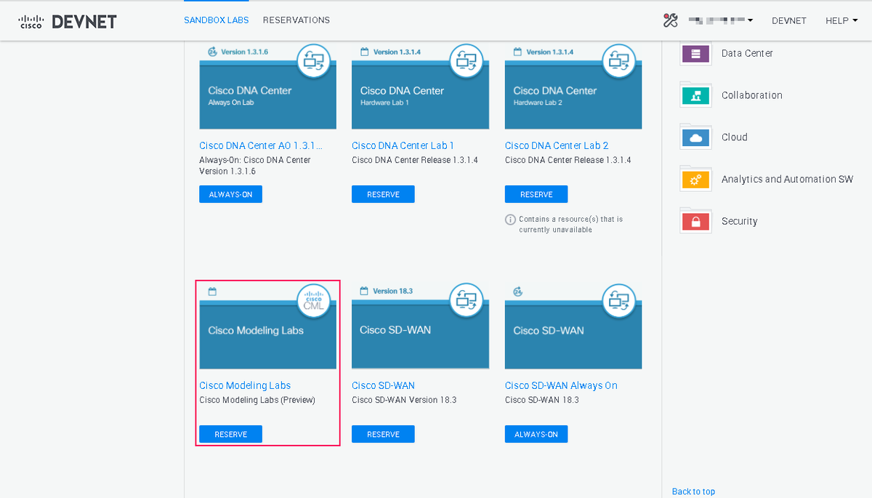
Task: Open the Cisco SD-WAN title link
Action: coord(383,385)
